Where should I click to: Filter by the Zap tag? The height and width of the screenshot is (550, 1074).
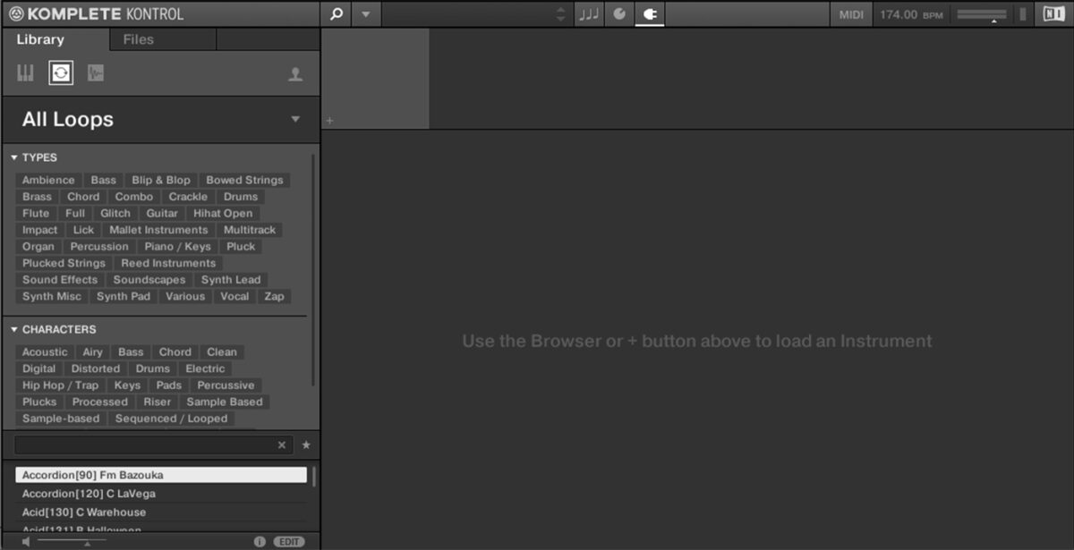[274, 296]
